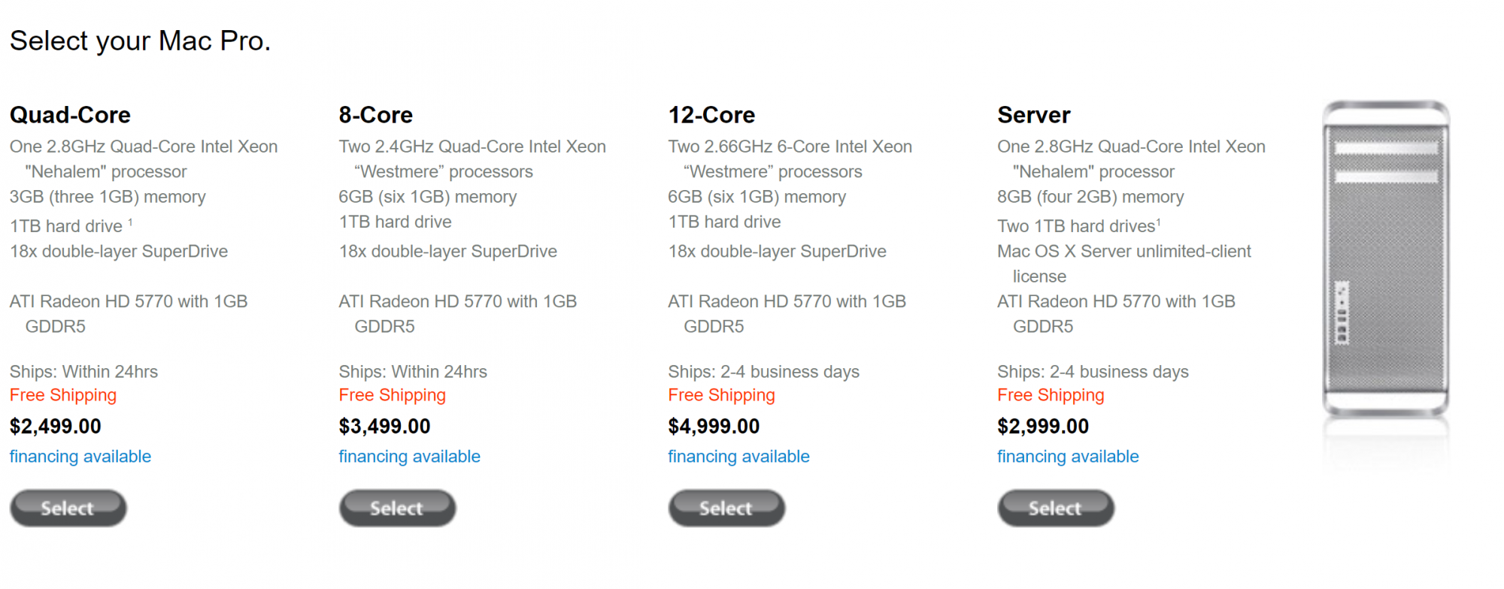Screen dimensions: 1504x589
Task: Select the Server Mac Pro configuration button
Action: coord(1056,508)
